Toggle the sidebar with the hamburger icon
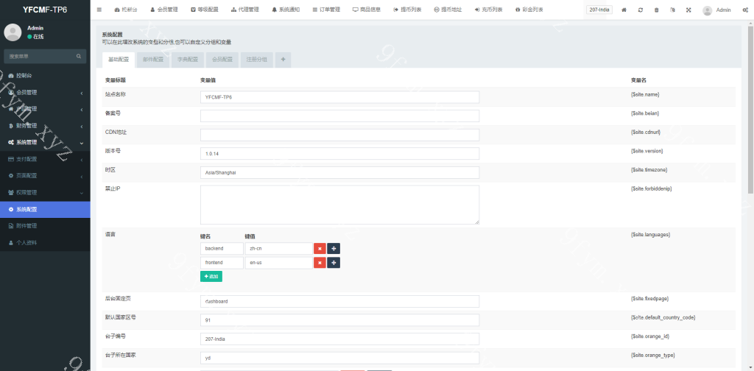 click(x=99, y=10)
